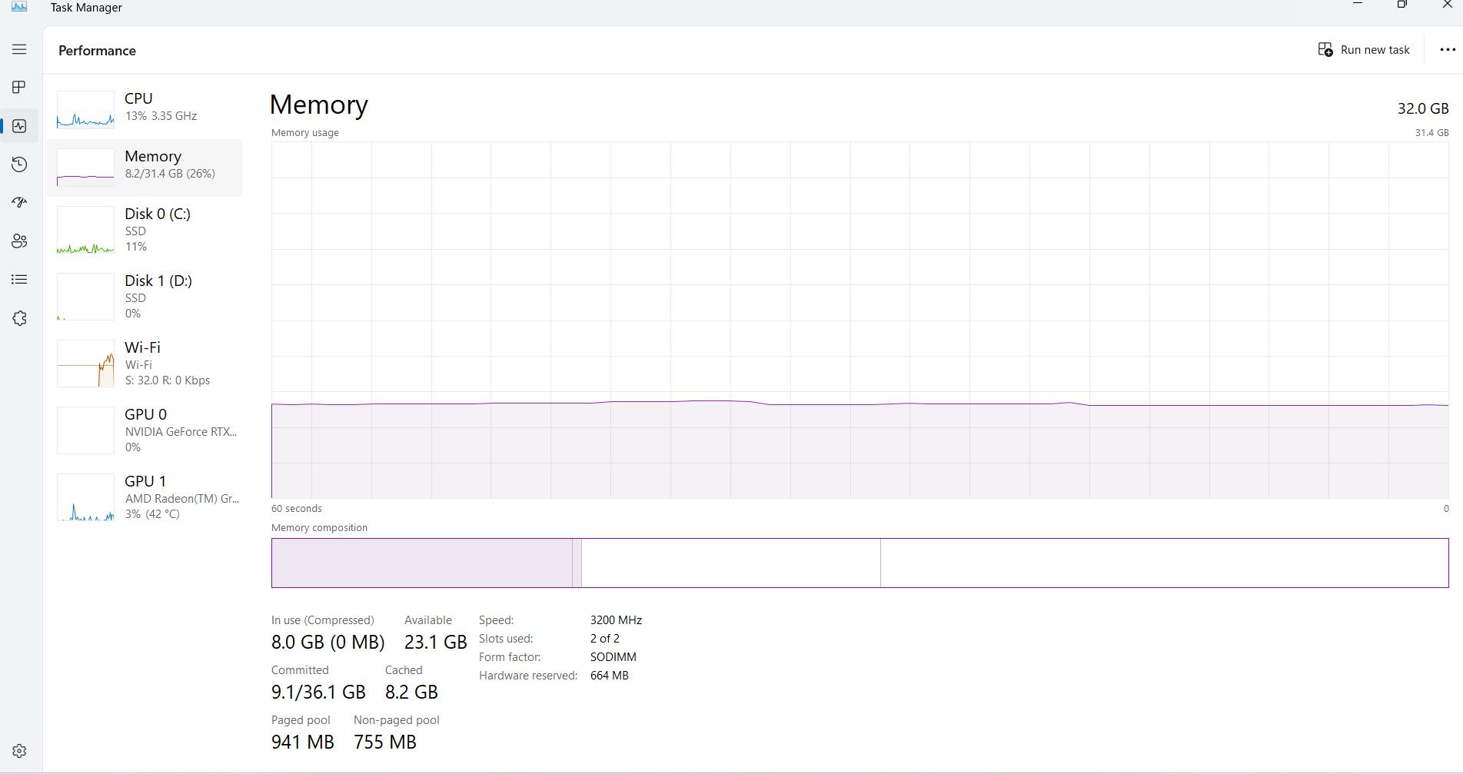Open the Details list page icon
The height and width of the screenshot is (774, 1463).
[19, 280]
